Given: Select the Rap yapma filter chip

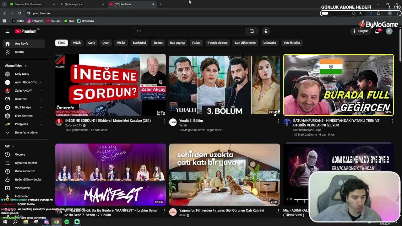Looking at the screenshot, I should coord(177,43).
